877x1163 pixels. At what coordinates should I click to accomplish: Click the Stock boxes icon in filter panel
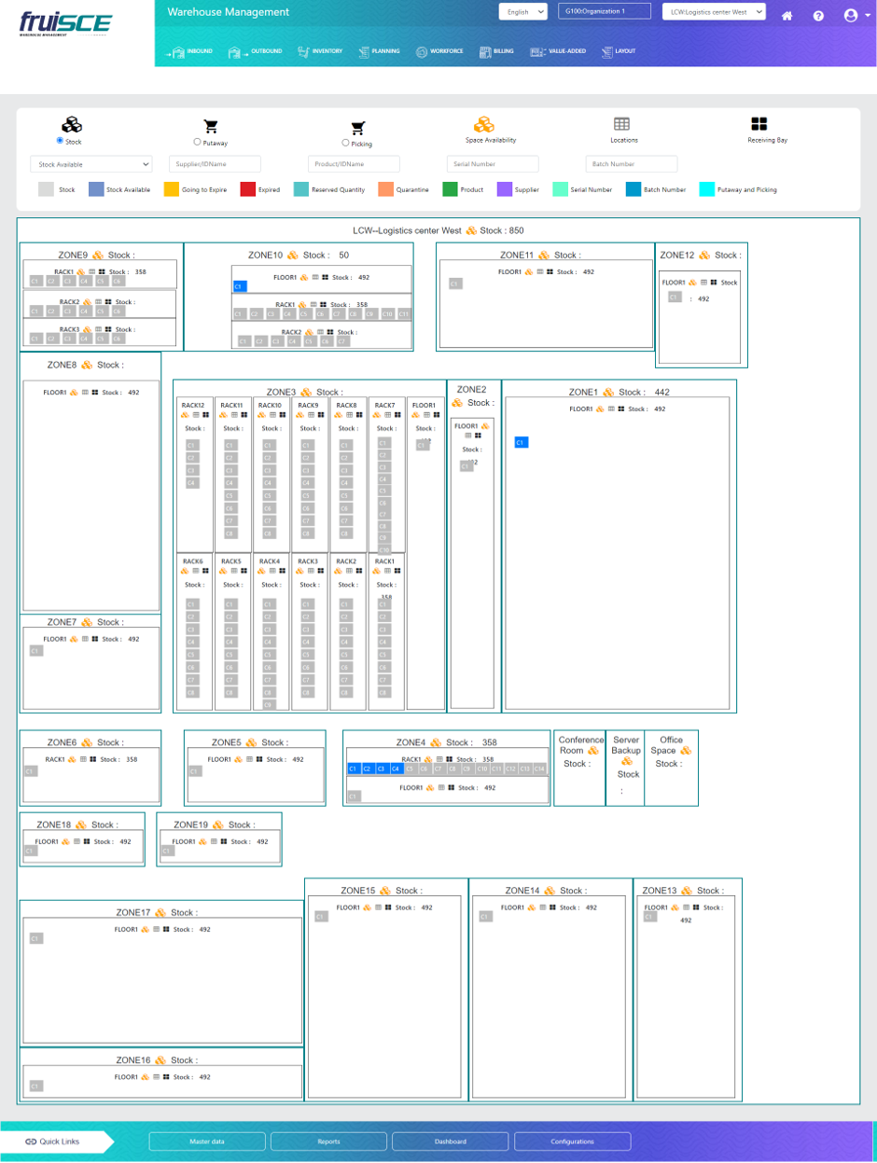[x=72, y=125]
